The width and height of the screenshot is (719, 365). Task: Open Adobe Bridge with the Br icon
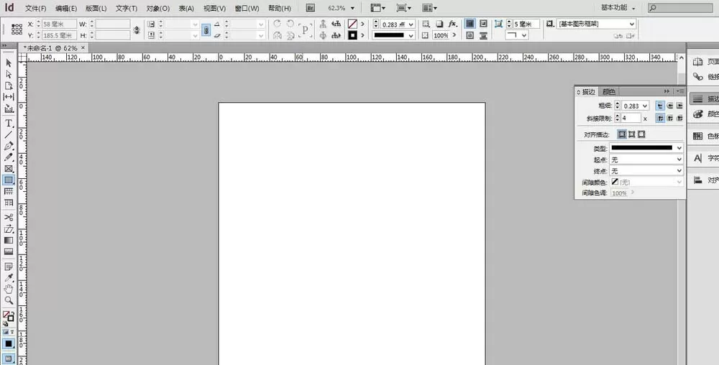coord(311,8)
